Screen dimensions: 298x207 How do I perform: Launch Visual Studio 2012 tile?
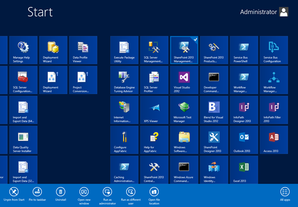(184, 80)
